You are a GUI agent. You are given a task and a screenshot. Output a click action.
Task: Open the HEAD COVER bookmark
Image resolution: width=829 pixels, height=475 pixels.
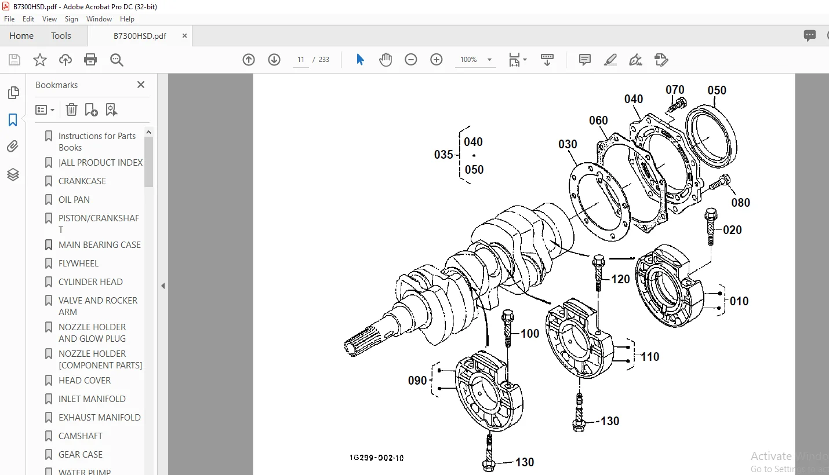[85, 380]
